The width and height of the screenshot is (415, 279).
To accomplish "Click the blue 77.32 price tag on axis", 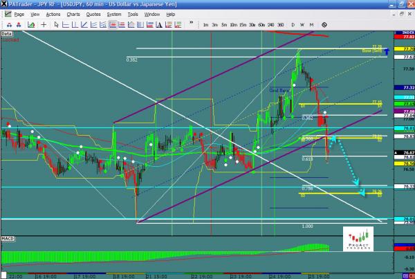I will (x=407, y=88).
